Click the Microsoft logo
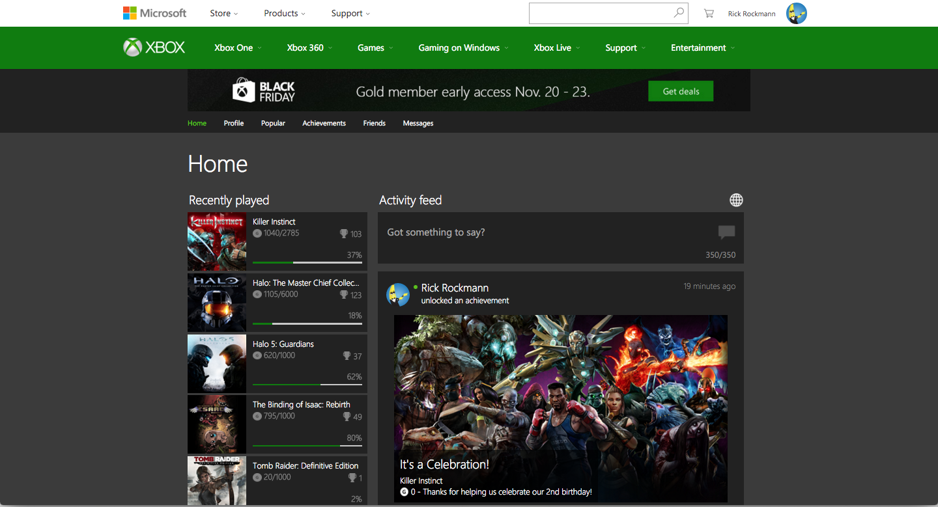Viewport: 938px width, 507px height. click(154, 13)
